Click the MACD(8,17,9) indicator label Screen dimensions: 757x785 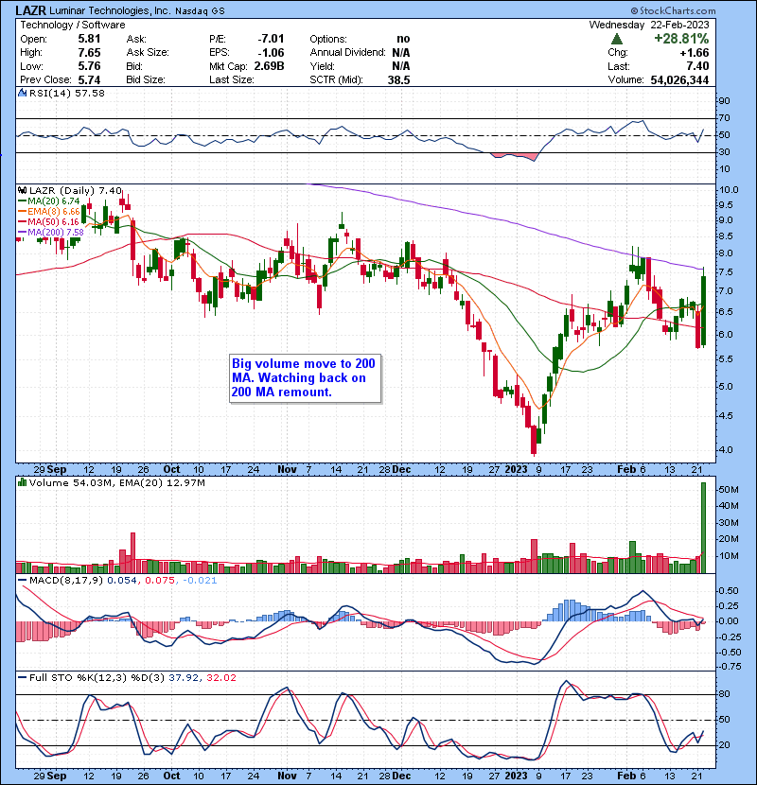[66, 581]
